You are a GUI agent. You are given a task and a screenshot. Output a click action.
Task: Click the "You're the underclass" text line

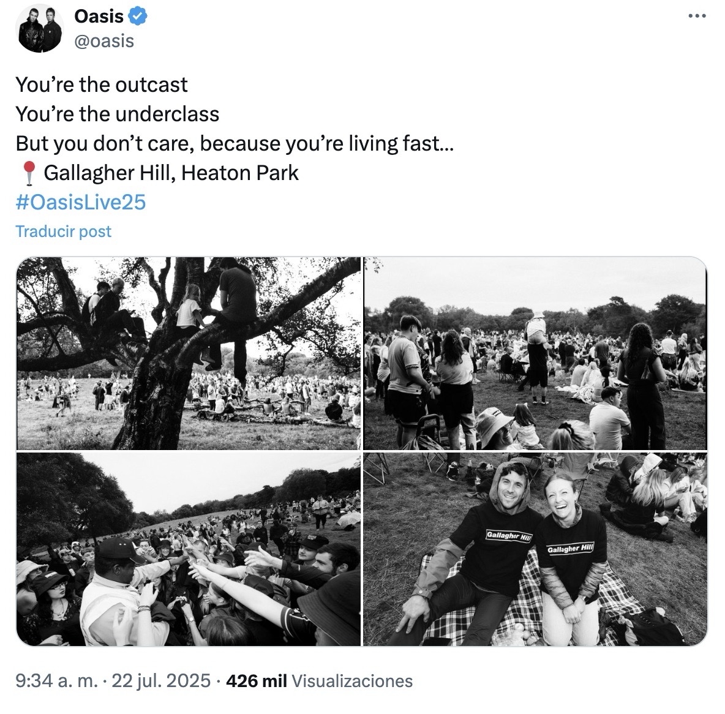pos(118,114)
